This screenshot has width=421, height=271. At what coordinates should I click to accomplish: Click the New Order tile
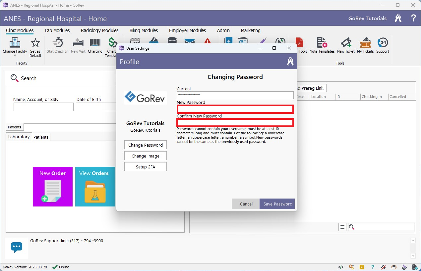coord(53,187)
